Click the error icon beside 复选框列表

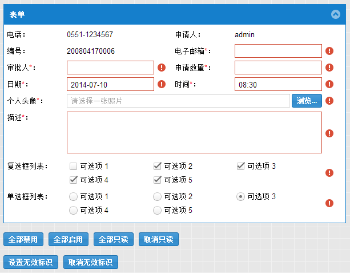pos(329,173)
